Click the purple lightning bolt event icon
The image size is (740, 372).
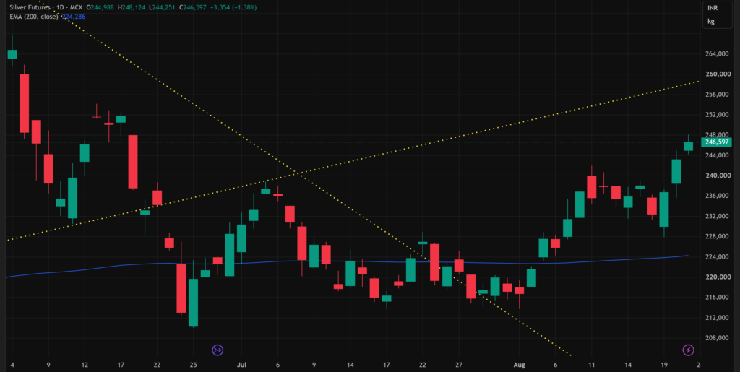(x=689, y=350)
